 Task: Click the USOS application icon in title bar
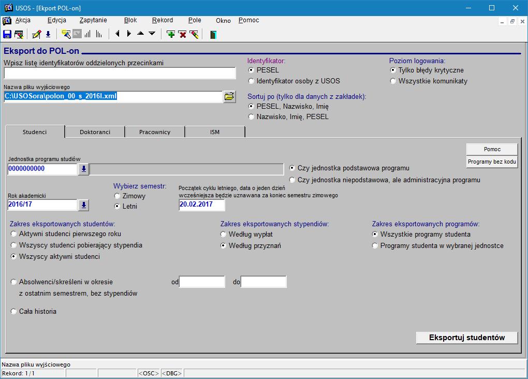(8, 8)
